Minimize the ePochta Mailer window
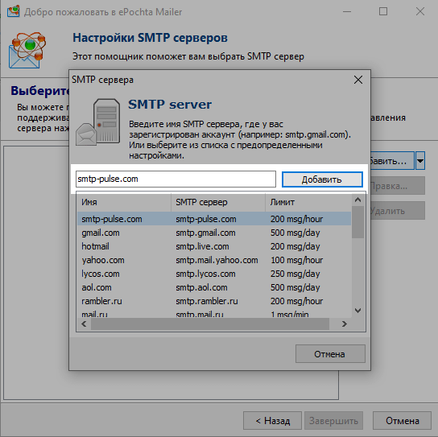 [x=347, y=11]
